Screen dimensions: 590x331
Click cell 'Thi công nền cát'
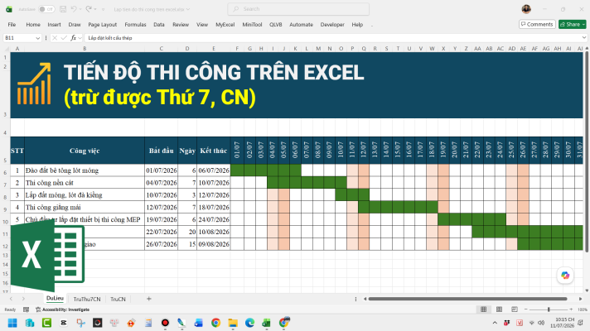pos(85,183)
